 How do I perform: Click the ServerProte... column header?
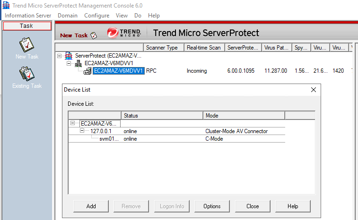tap(243, 48)
